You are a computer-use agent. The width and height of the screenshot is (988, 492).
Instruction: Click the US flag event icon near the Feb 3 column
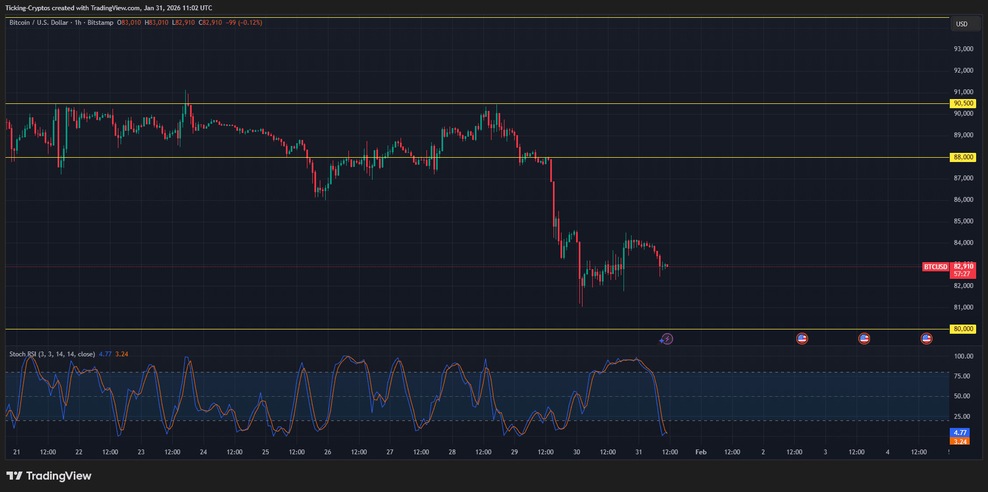(864, 338)
